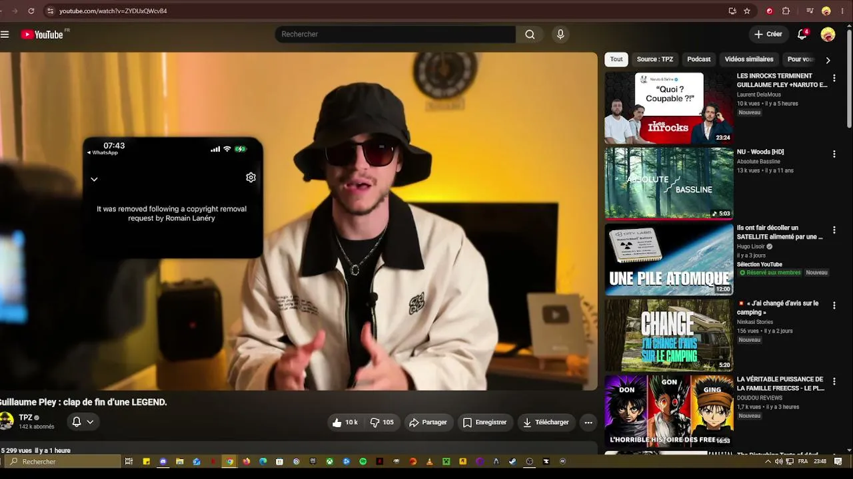Click the browser forward arrow
This screenshot has height=479, width=853.
pyautogui.click(x=15, y=11)
